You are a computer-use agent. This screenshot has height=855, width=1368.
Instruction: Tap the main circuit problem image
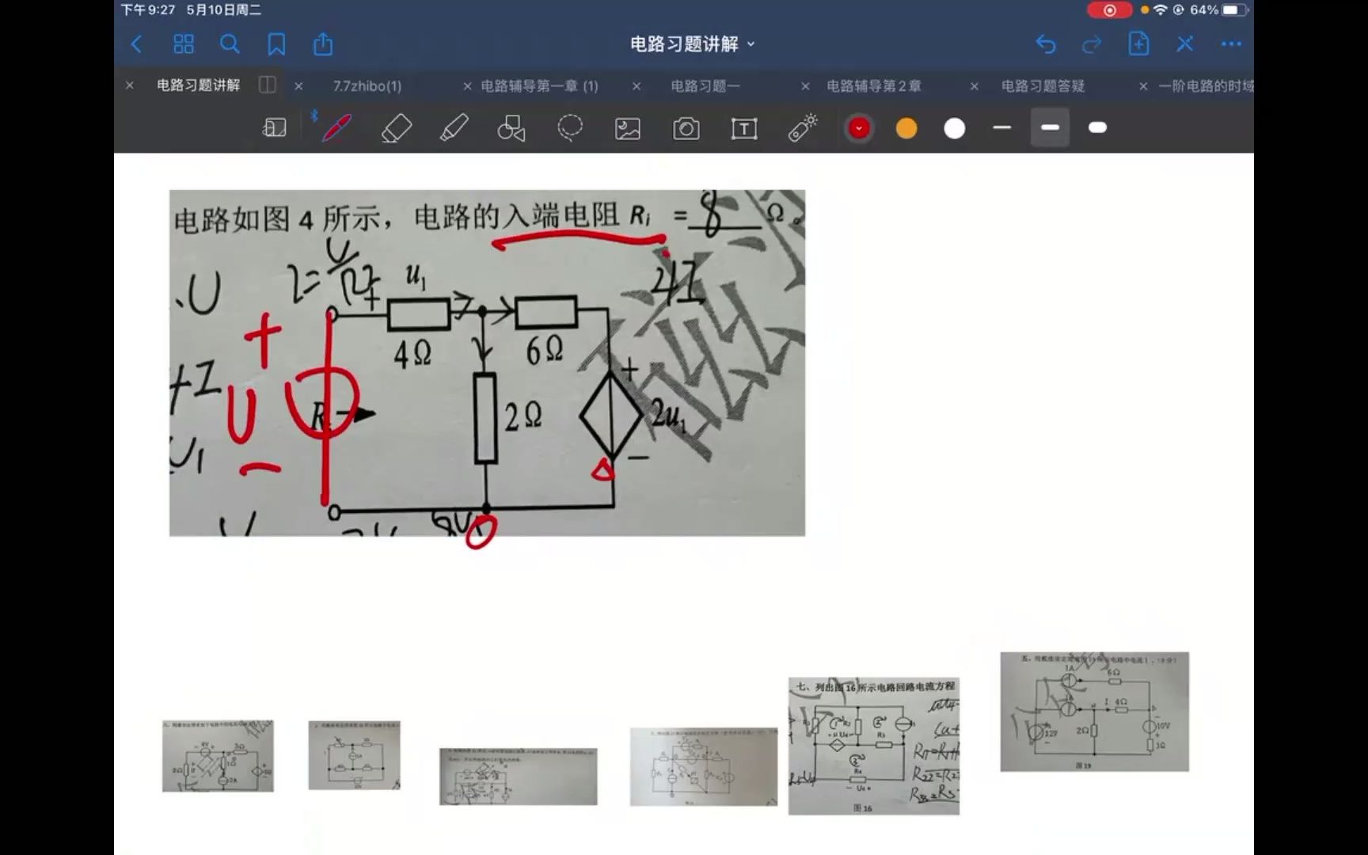[x=487, y=363]
